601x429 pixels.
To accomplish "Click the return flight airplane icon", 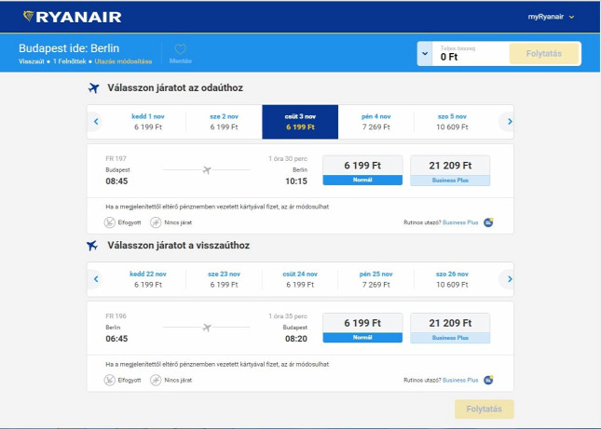I will (x=92, y=246).
